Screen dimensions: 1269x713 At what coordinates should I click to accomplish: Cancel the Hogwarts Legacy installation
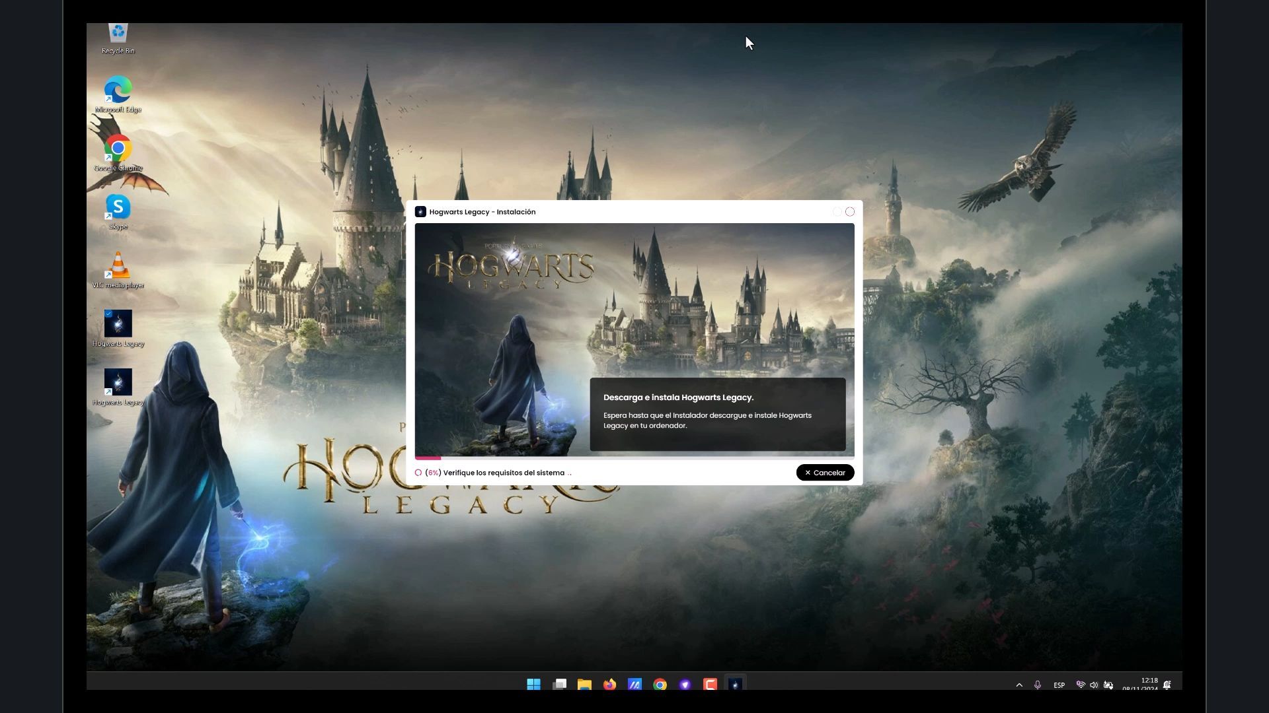[825, 473]
